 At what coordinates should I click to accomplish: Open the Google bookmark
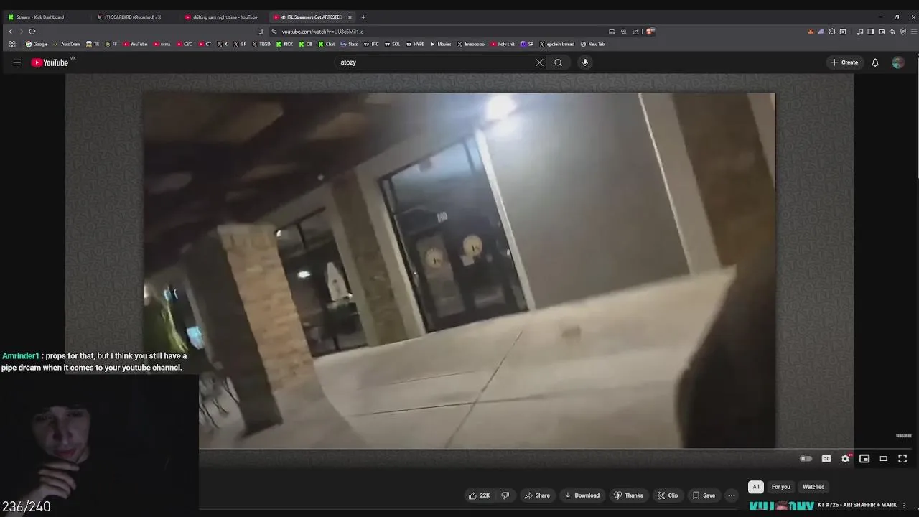coord(37,44)
